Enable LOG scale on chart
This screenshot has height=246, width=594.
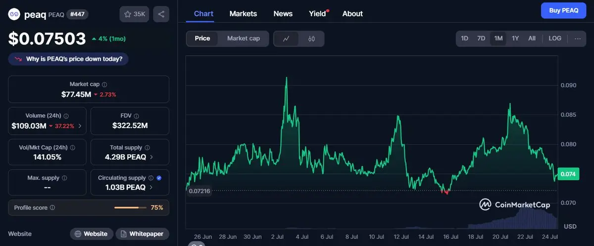[555, 38]
